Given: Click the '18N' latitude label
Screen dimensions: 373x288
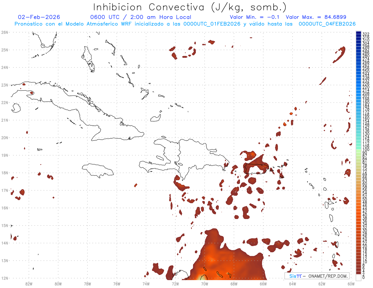Looking at the screenshot, I should (x=5, y=173).
